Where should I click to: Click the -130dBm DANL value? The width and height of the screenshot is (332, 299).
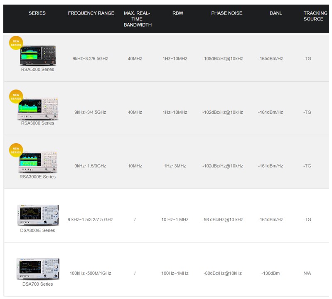pyautogui.click(x=271, y=273)
